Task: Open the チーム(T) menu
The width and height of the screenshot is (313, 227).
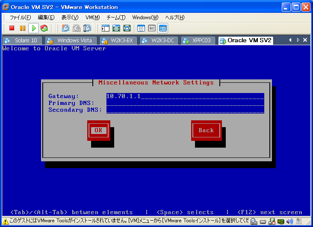Action: pos(116,17)
